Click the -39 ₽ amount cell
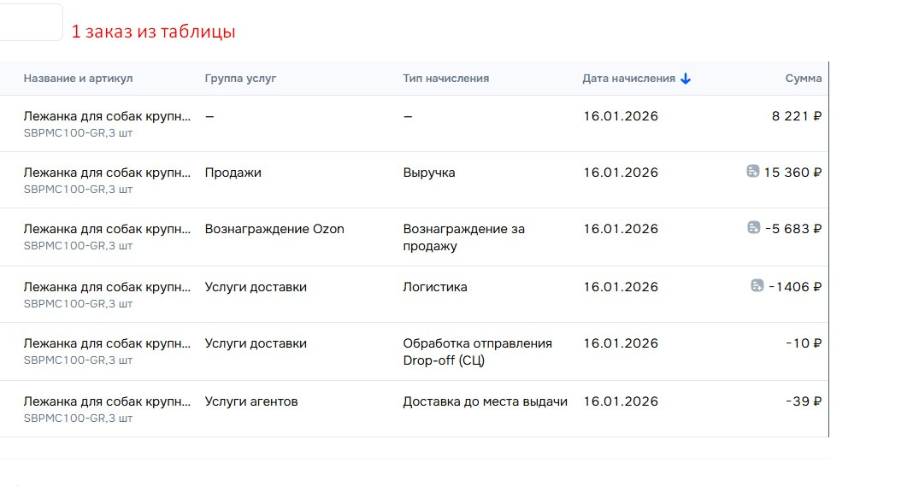This screenshot has height=486, width=919. 804,401
